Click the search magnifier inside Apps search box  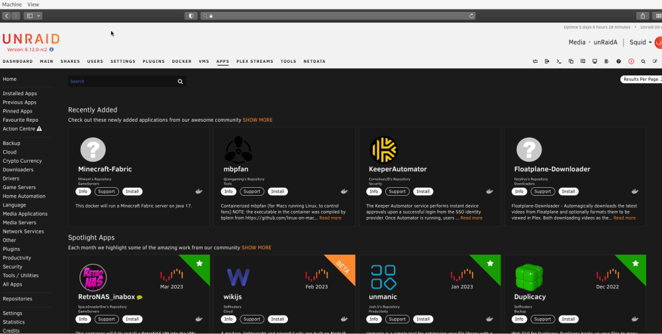[x=180, y=81]
